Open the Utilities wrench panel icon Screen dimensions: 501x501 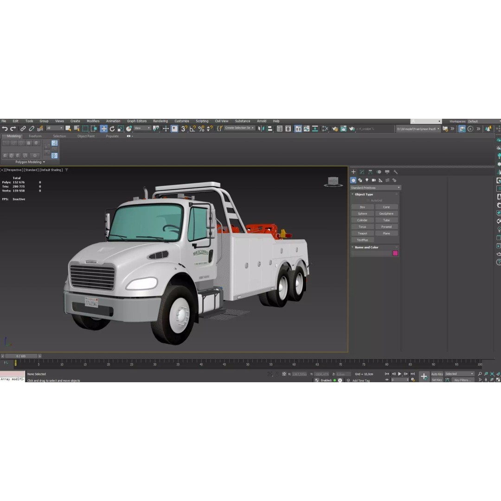click(396, 172)
